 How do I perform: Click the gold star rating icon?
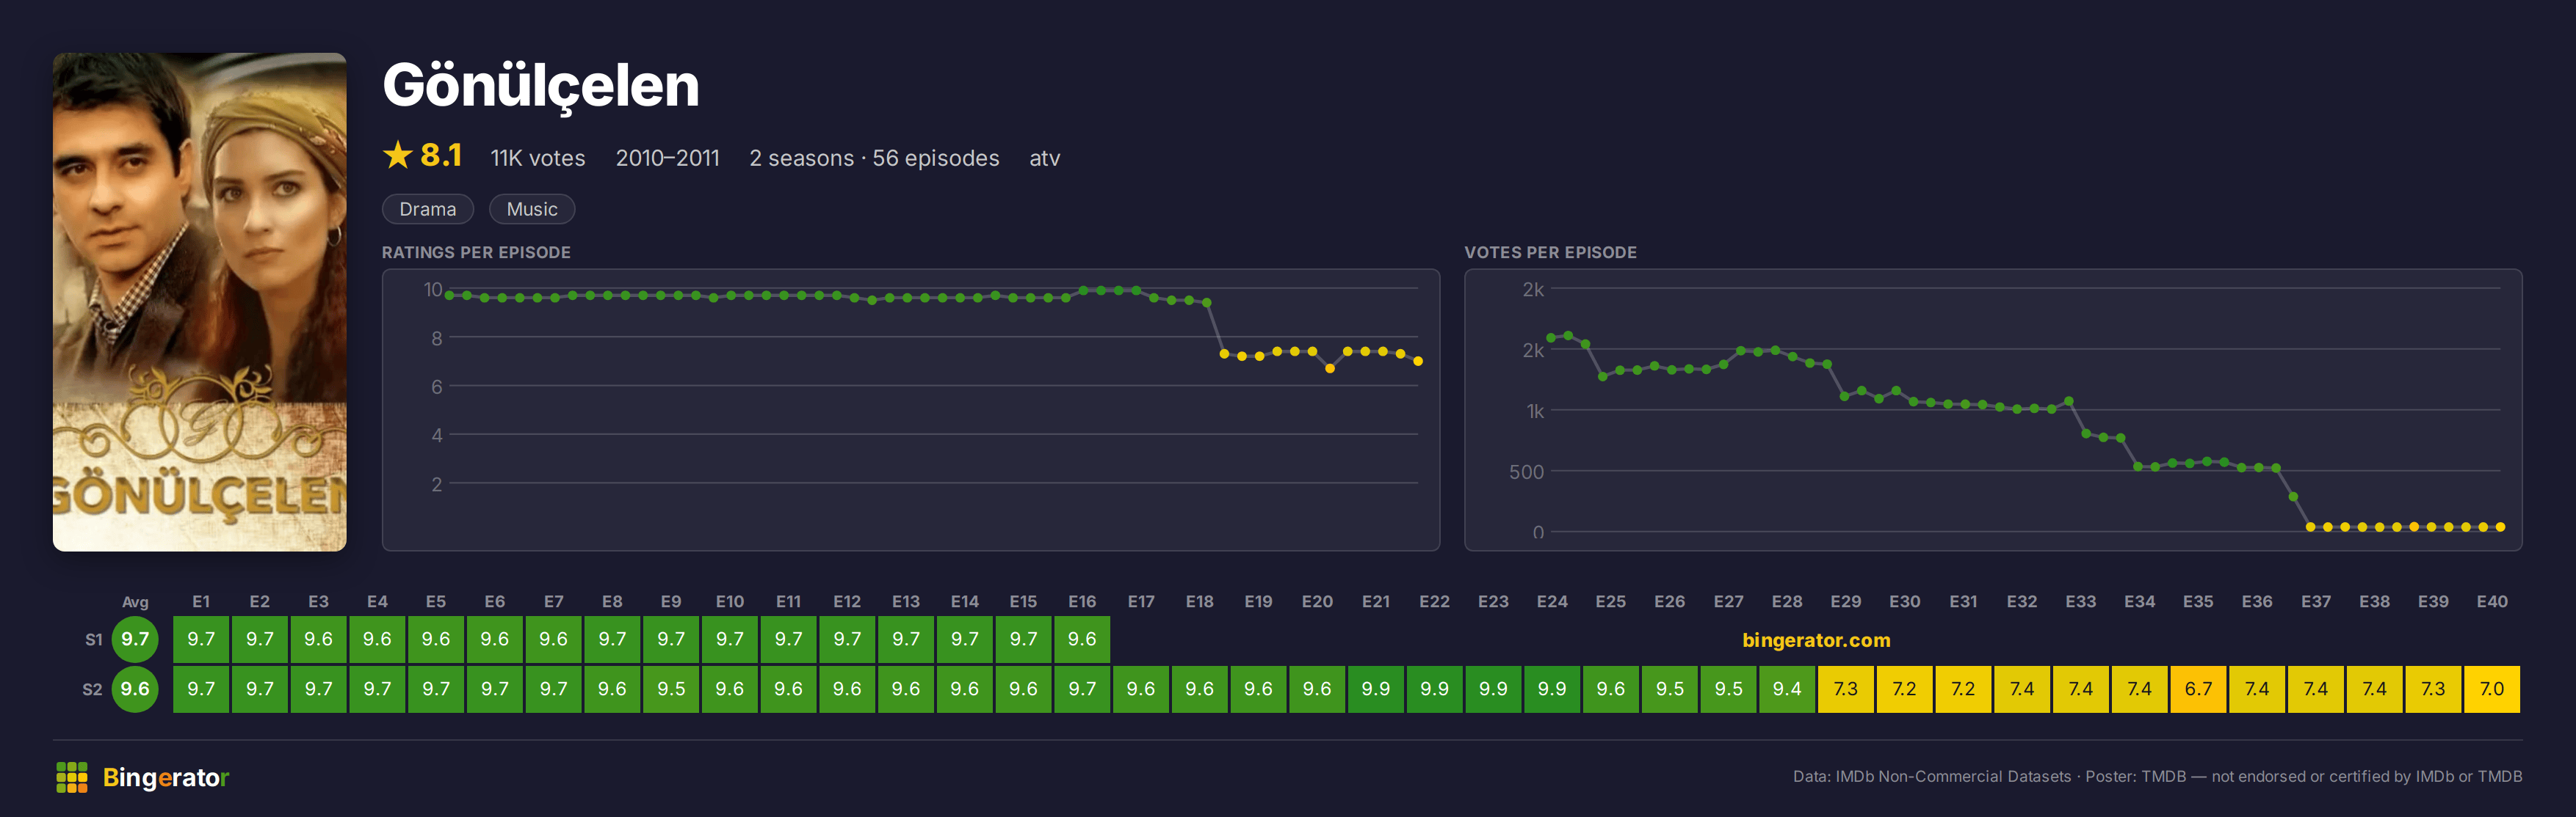click(x=398, y=155)
